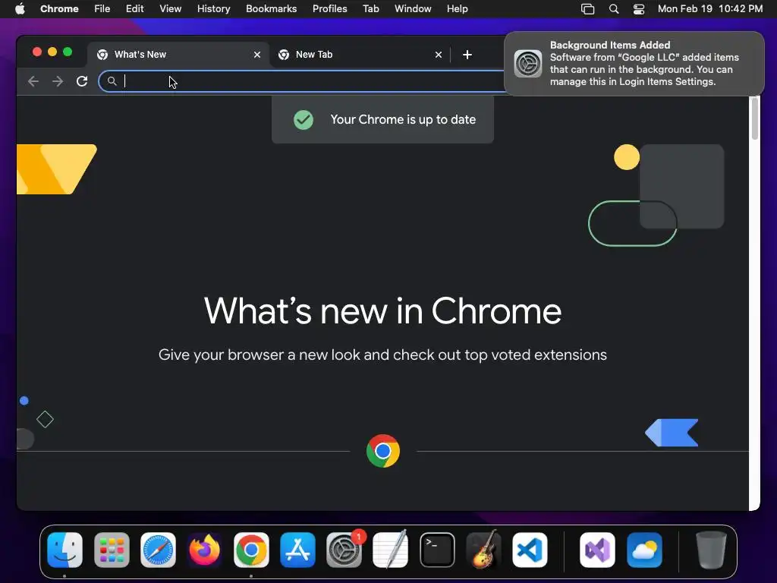Open the Background Items Added notification
777x583 pixels.
[x=634, y=64]
